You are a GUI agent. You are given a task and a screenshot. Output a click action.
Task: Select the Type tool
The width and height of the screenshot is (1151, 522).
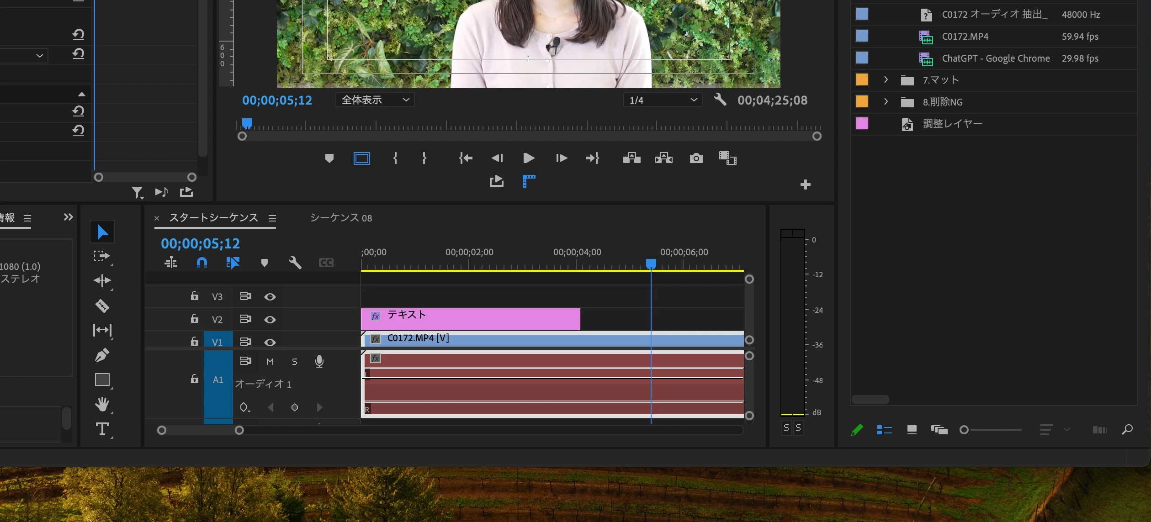(x=102, y=429)
